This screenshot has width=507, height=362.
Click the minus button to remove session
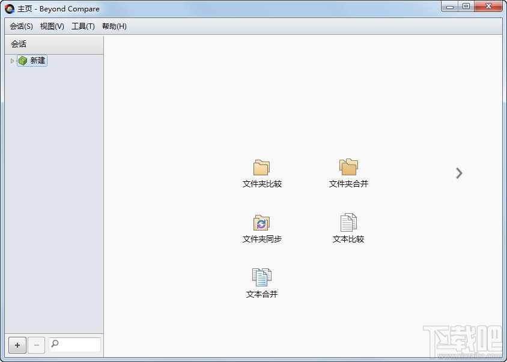pos(36,345)
